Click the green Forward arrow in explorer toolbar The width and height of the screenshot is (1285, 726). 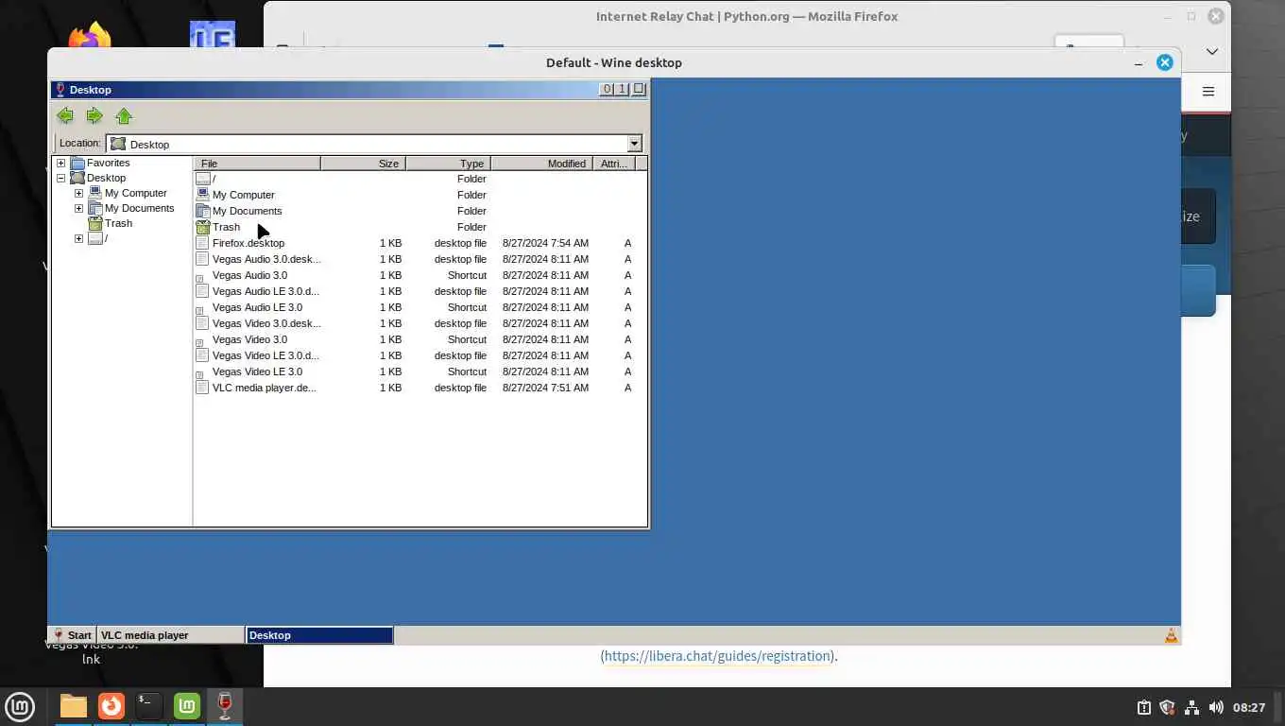click(94, 115)
